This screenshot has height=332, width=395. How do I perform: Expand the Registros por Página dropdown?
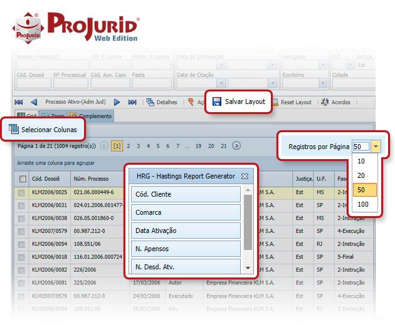(x=376, y=147)
